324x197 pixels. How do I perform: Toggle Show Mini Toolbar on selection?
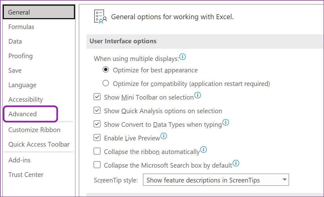pyautogui.click(x=97, y=97)
